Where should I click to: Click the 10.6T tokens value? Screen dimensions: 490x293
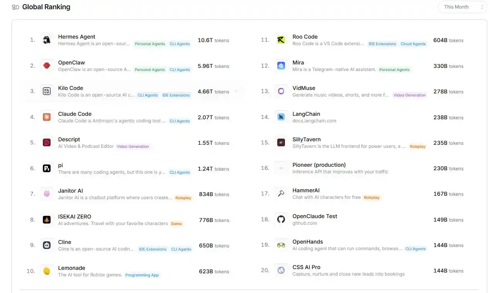(213, 40)
